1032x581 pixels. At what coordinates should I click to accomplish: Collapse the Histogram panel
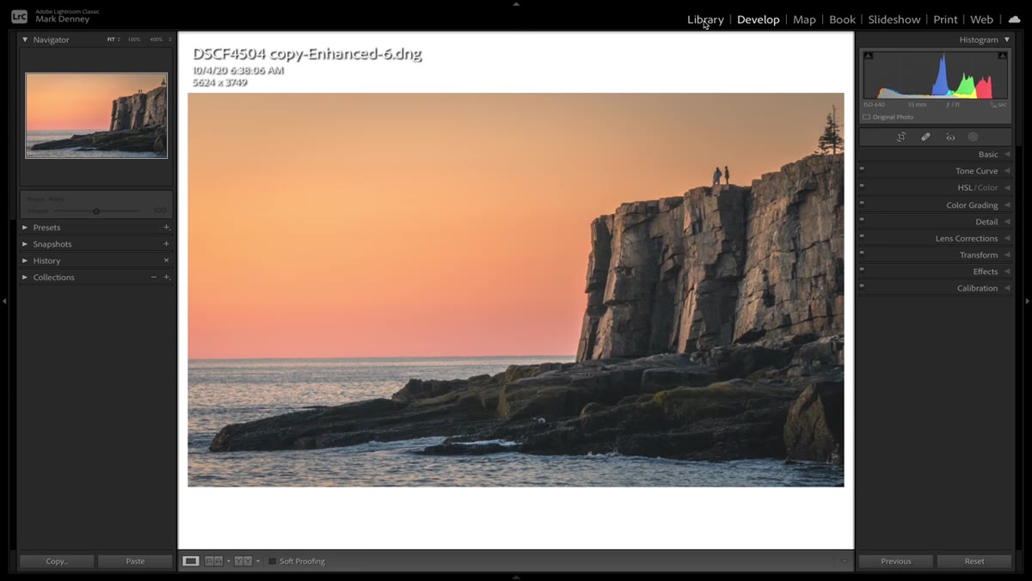[x=1007, y=40]
